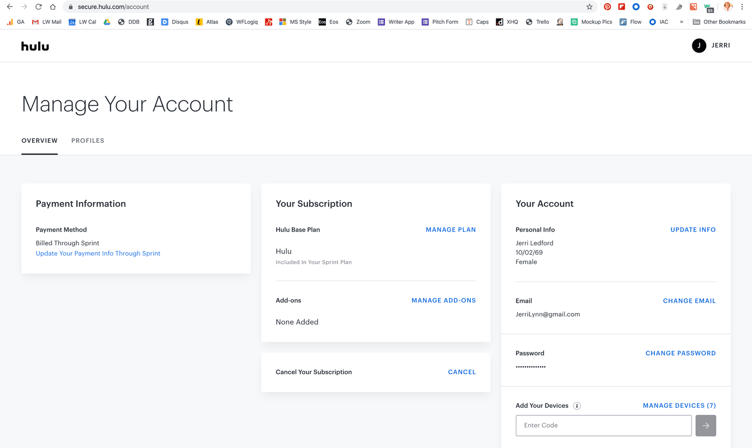Screen dimensions: 752x448
Task: Submit device code with arrow button
Action: coord(705,425)
